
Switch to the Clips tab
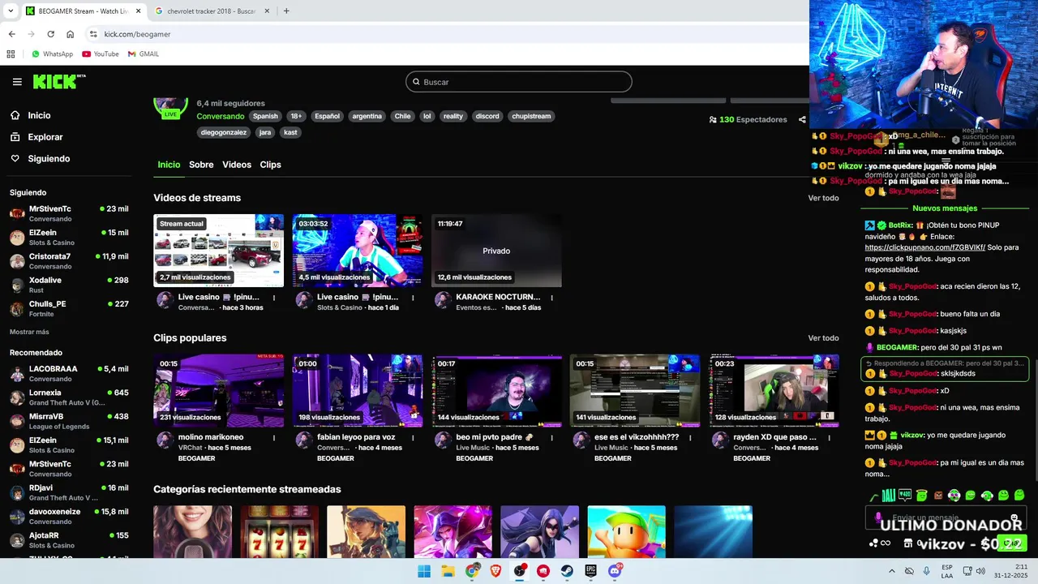[x=270, y=165]
